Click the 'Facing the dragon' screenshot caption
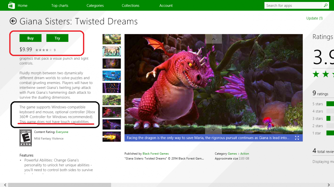This screenshot has height=187, width=334. (208, 138)
